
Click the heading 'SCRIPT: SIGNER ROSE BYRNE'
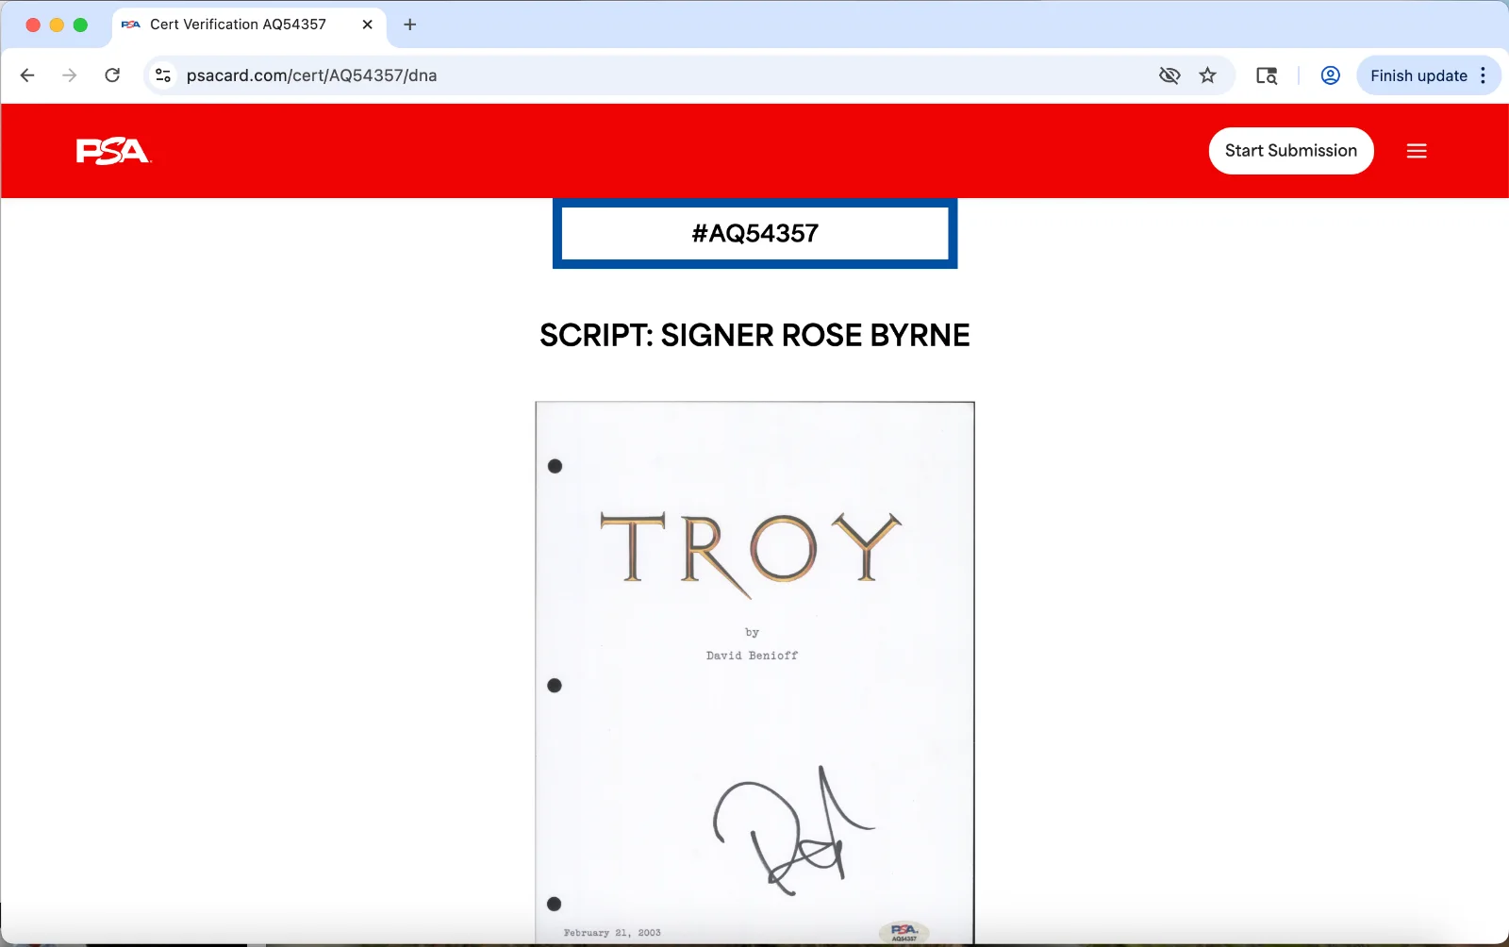(754, 335)
